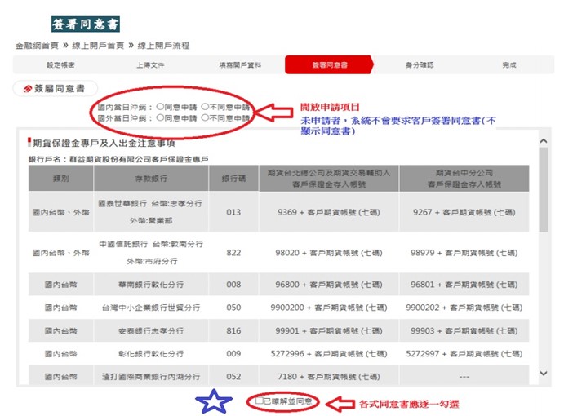Select 同意申請 for 國內當日沖銷
Viewport: 564px width, 416px height.
(x=159, y=107)
